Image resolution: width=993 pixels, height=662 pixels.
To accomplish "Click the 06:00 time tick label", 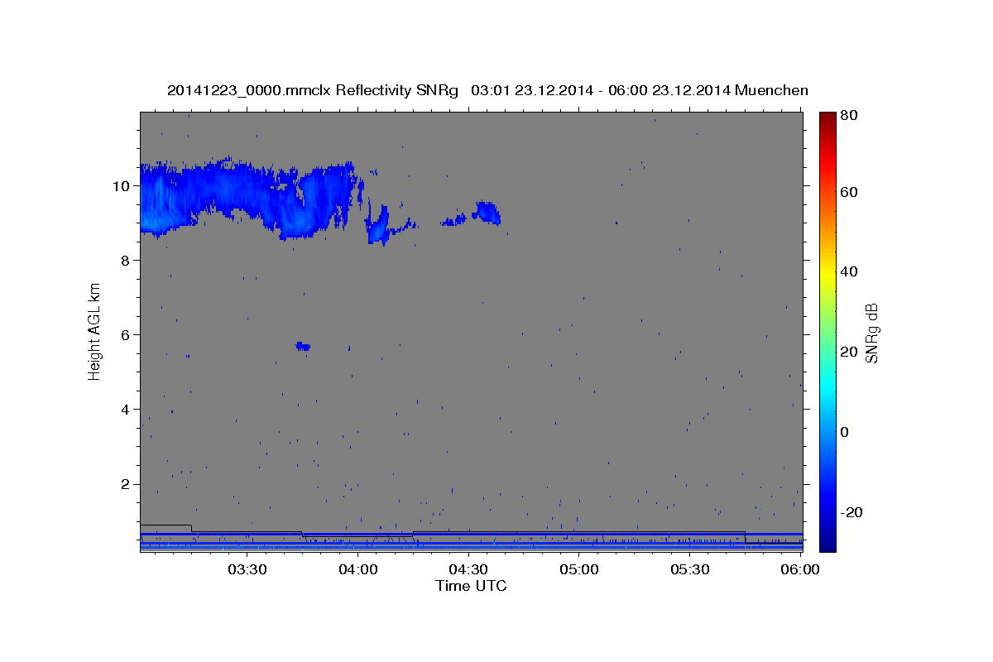I will click(x=800, y=569).
